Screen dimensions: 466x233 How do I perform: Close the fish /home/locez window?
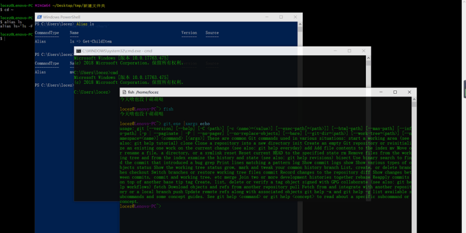point(409,92)
